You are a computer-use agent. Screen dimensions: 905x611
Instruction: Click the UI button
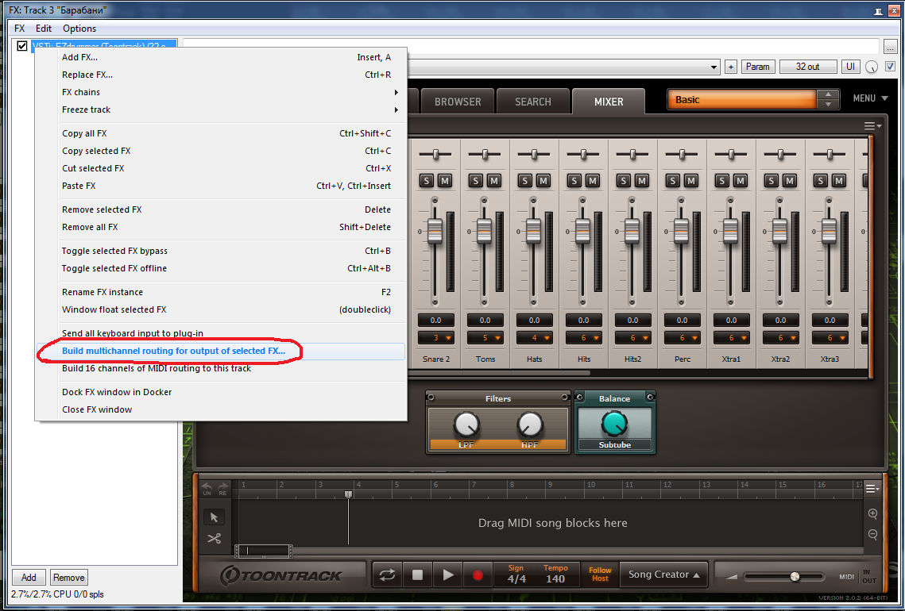850,67
